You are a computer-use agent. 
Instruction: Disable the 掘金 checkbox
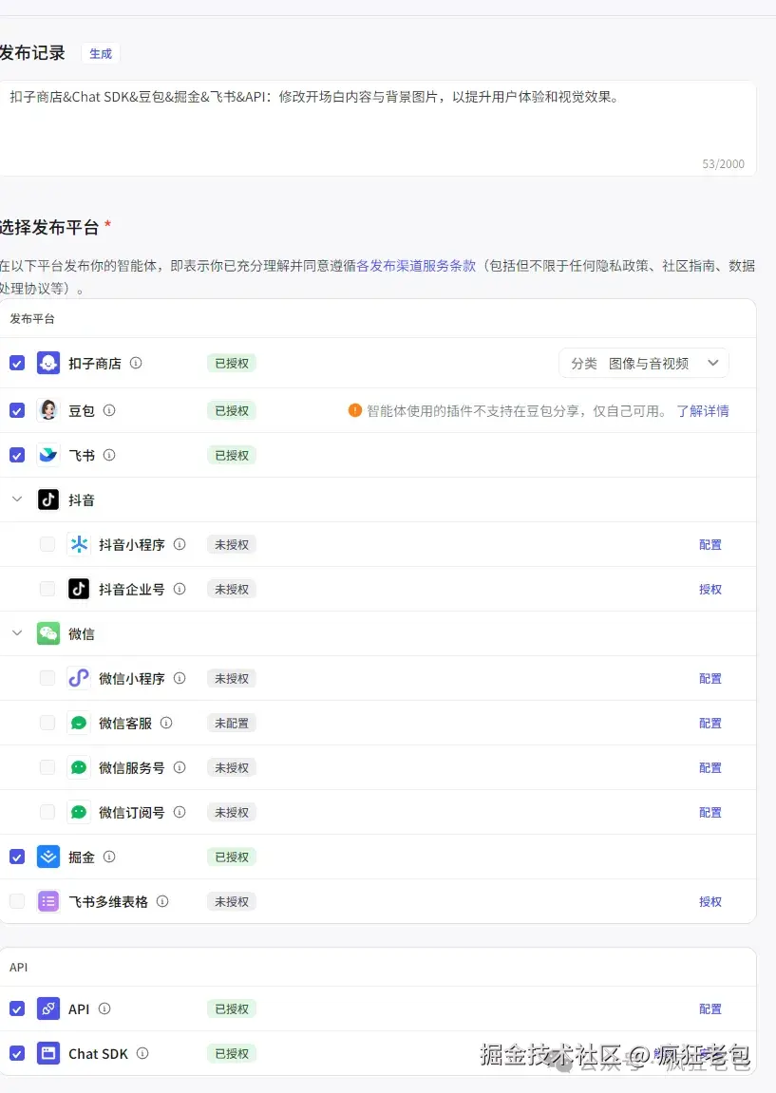pos(16,857)
